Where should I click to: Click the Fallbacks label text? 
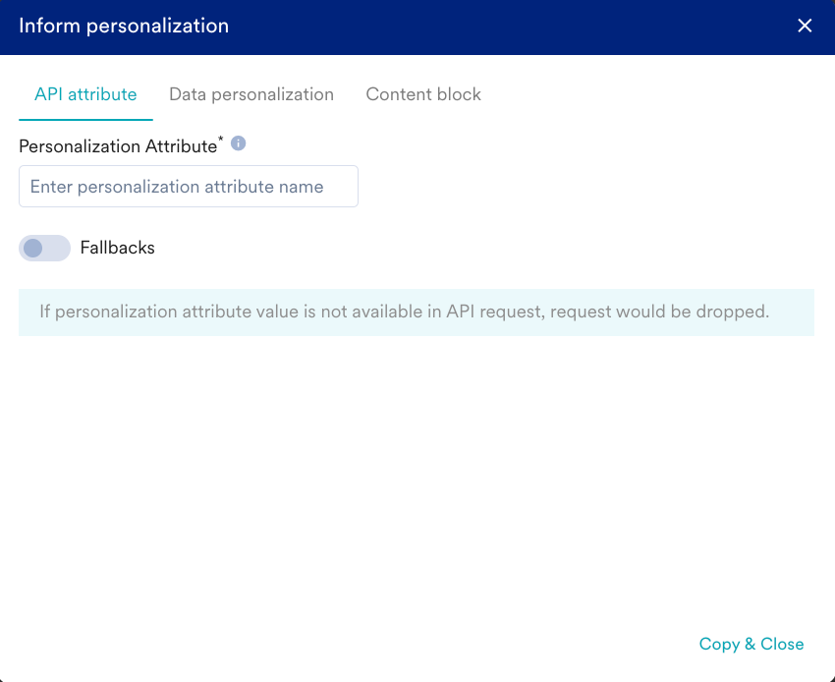[118, 249]
